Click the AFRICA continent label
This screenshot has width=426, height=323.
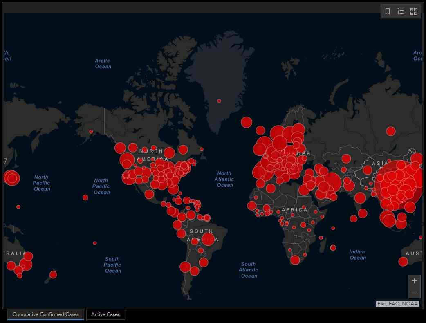(x=294, y=210)
